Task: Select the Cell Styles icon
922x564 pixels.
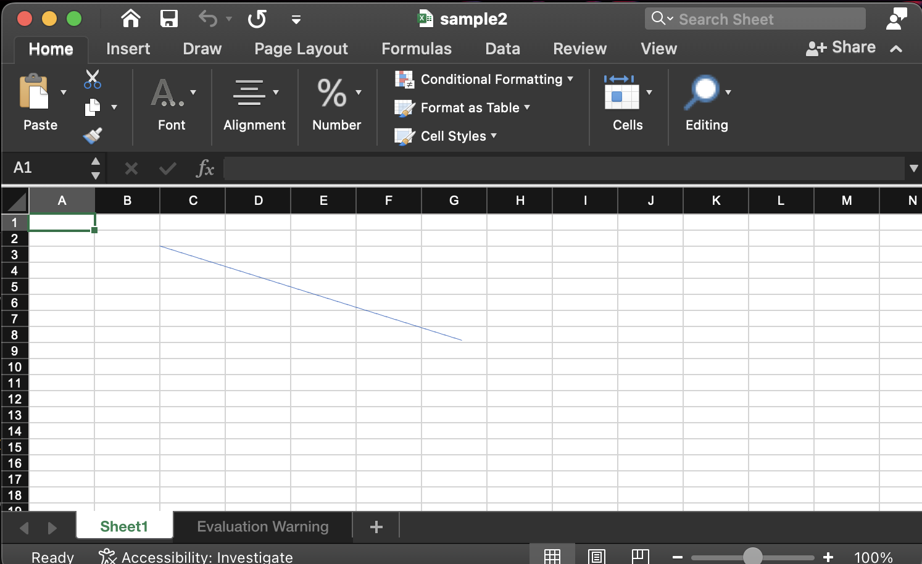Action: tap(405, 136)
